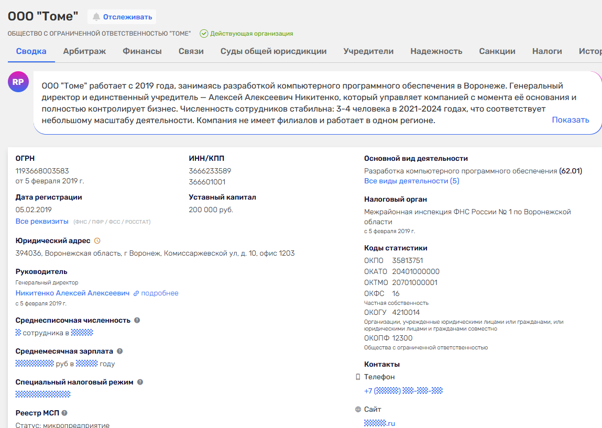Open Никитенко Алексей Алексеевич profile link

coord(72,293)
